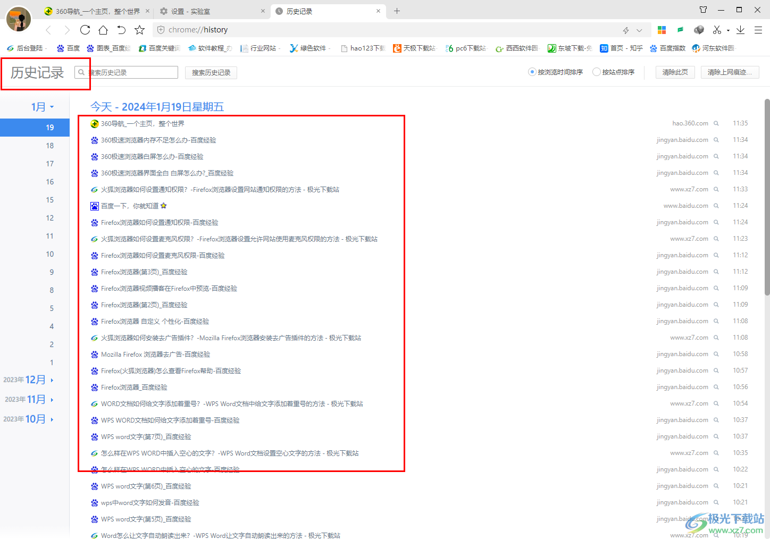
Task: Open history entry 360导航_一个主页，整个世界
Action: [143, 123]
